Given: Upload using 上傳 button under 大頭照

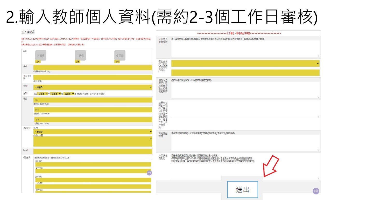Looking at the screenshot, I should [38, 62].
